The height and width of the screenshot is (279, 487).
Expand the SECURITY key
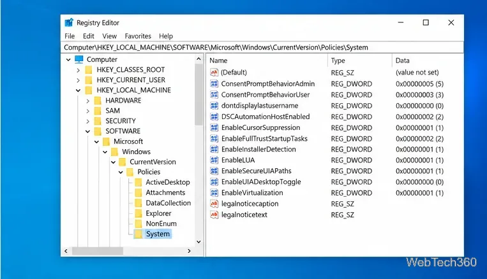click(x=87, y=121)
